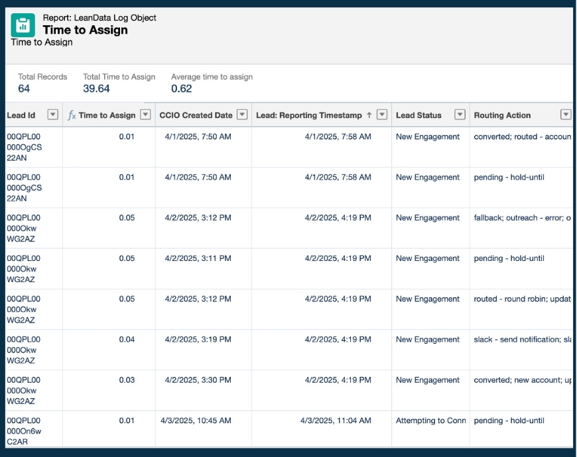
Task: Click the Average time to assign value 0.62
Action: click(182, 89)
